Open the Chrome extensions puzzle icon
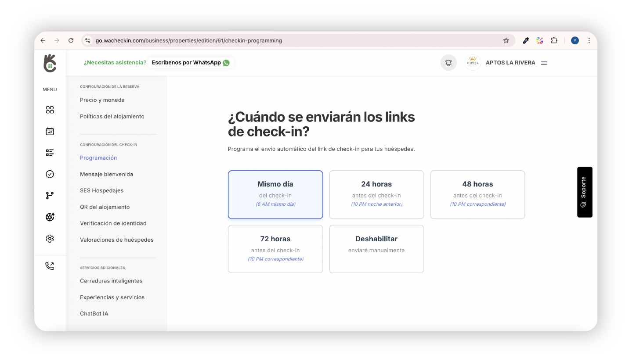The height and width of the screenshot is (354, 629). [554, 40]
